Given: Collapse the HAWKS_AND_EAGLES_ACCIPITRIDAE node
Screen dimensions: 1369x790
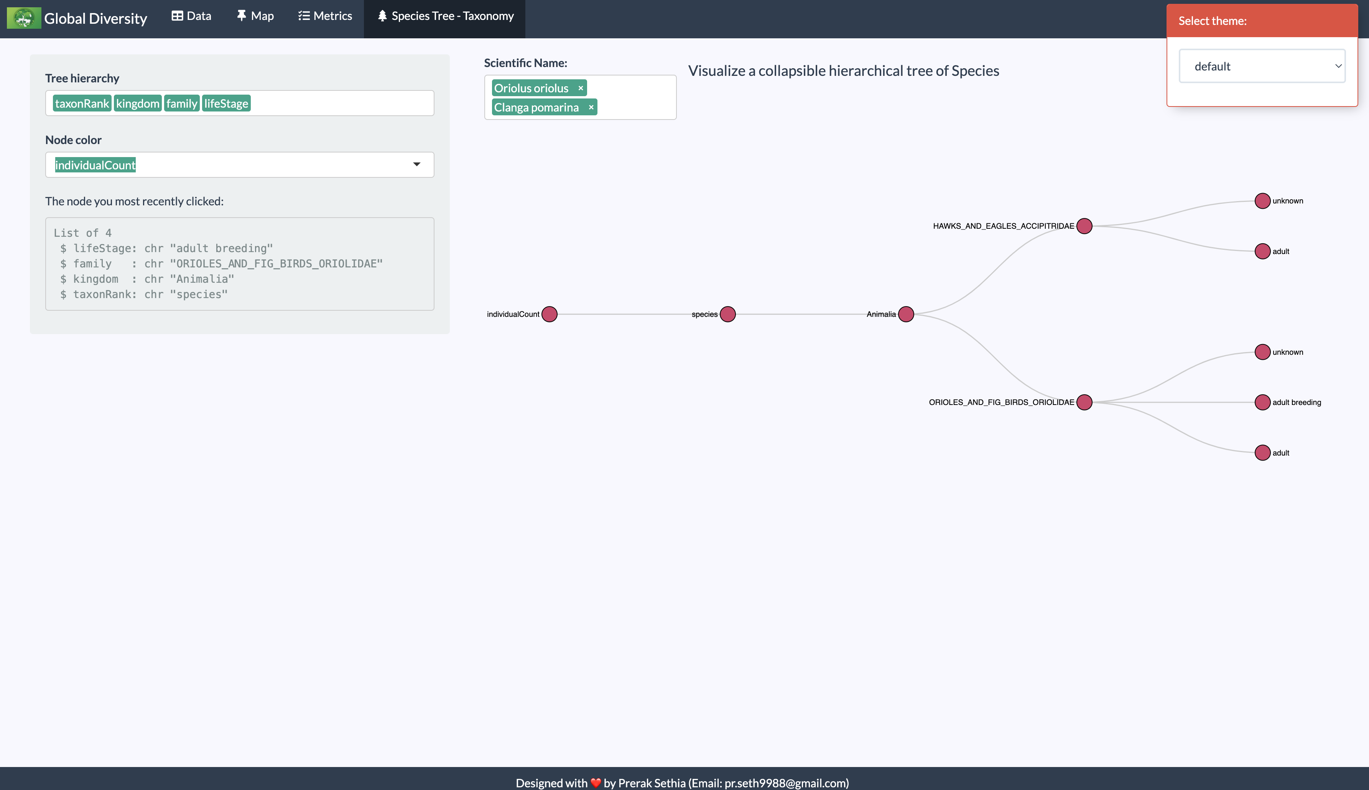Looking at the screenshot, I should click(x=1084, y=226).
